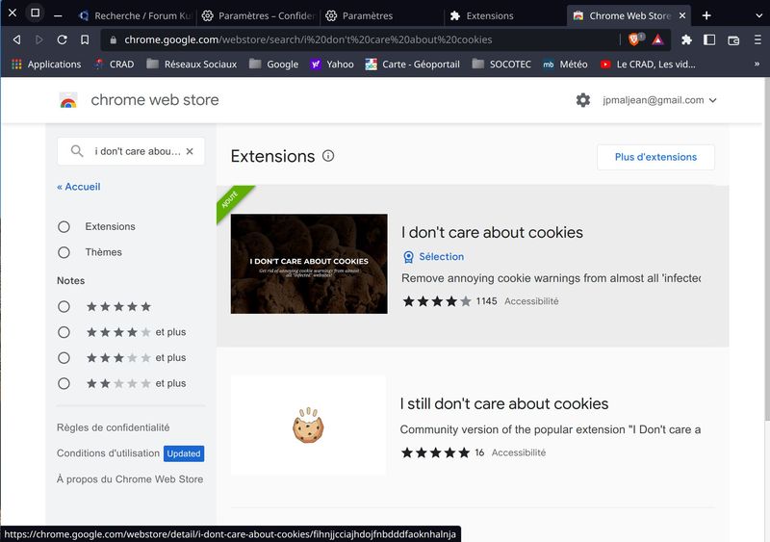Open the Brave wallet icon
Screen dimensions: 770x542
[x=733, y=40]
